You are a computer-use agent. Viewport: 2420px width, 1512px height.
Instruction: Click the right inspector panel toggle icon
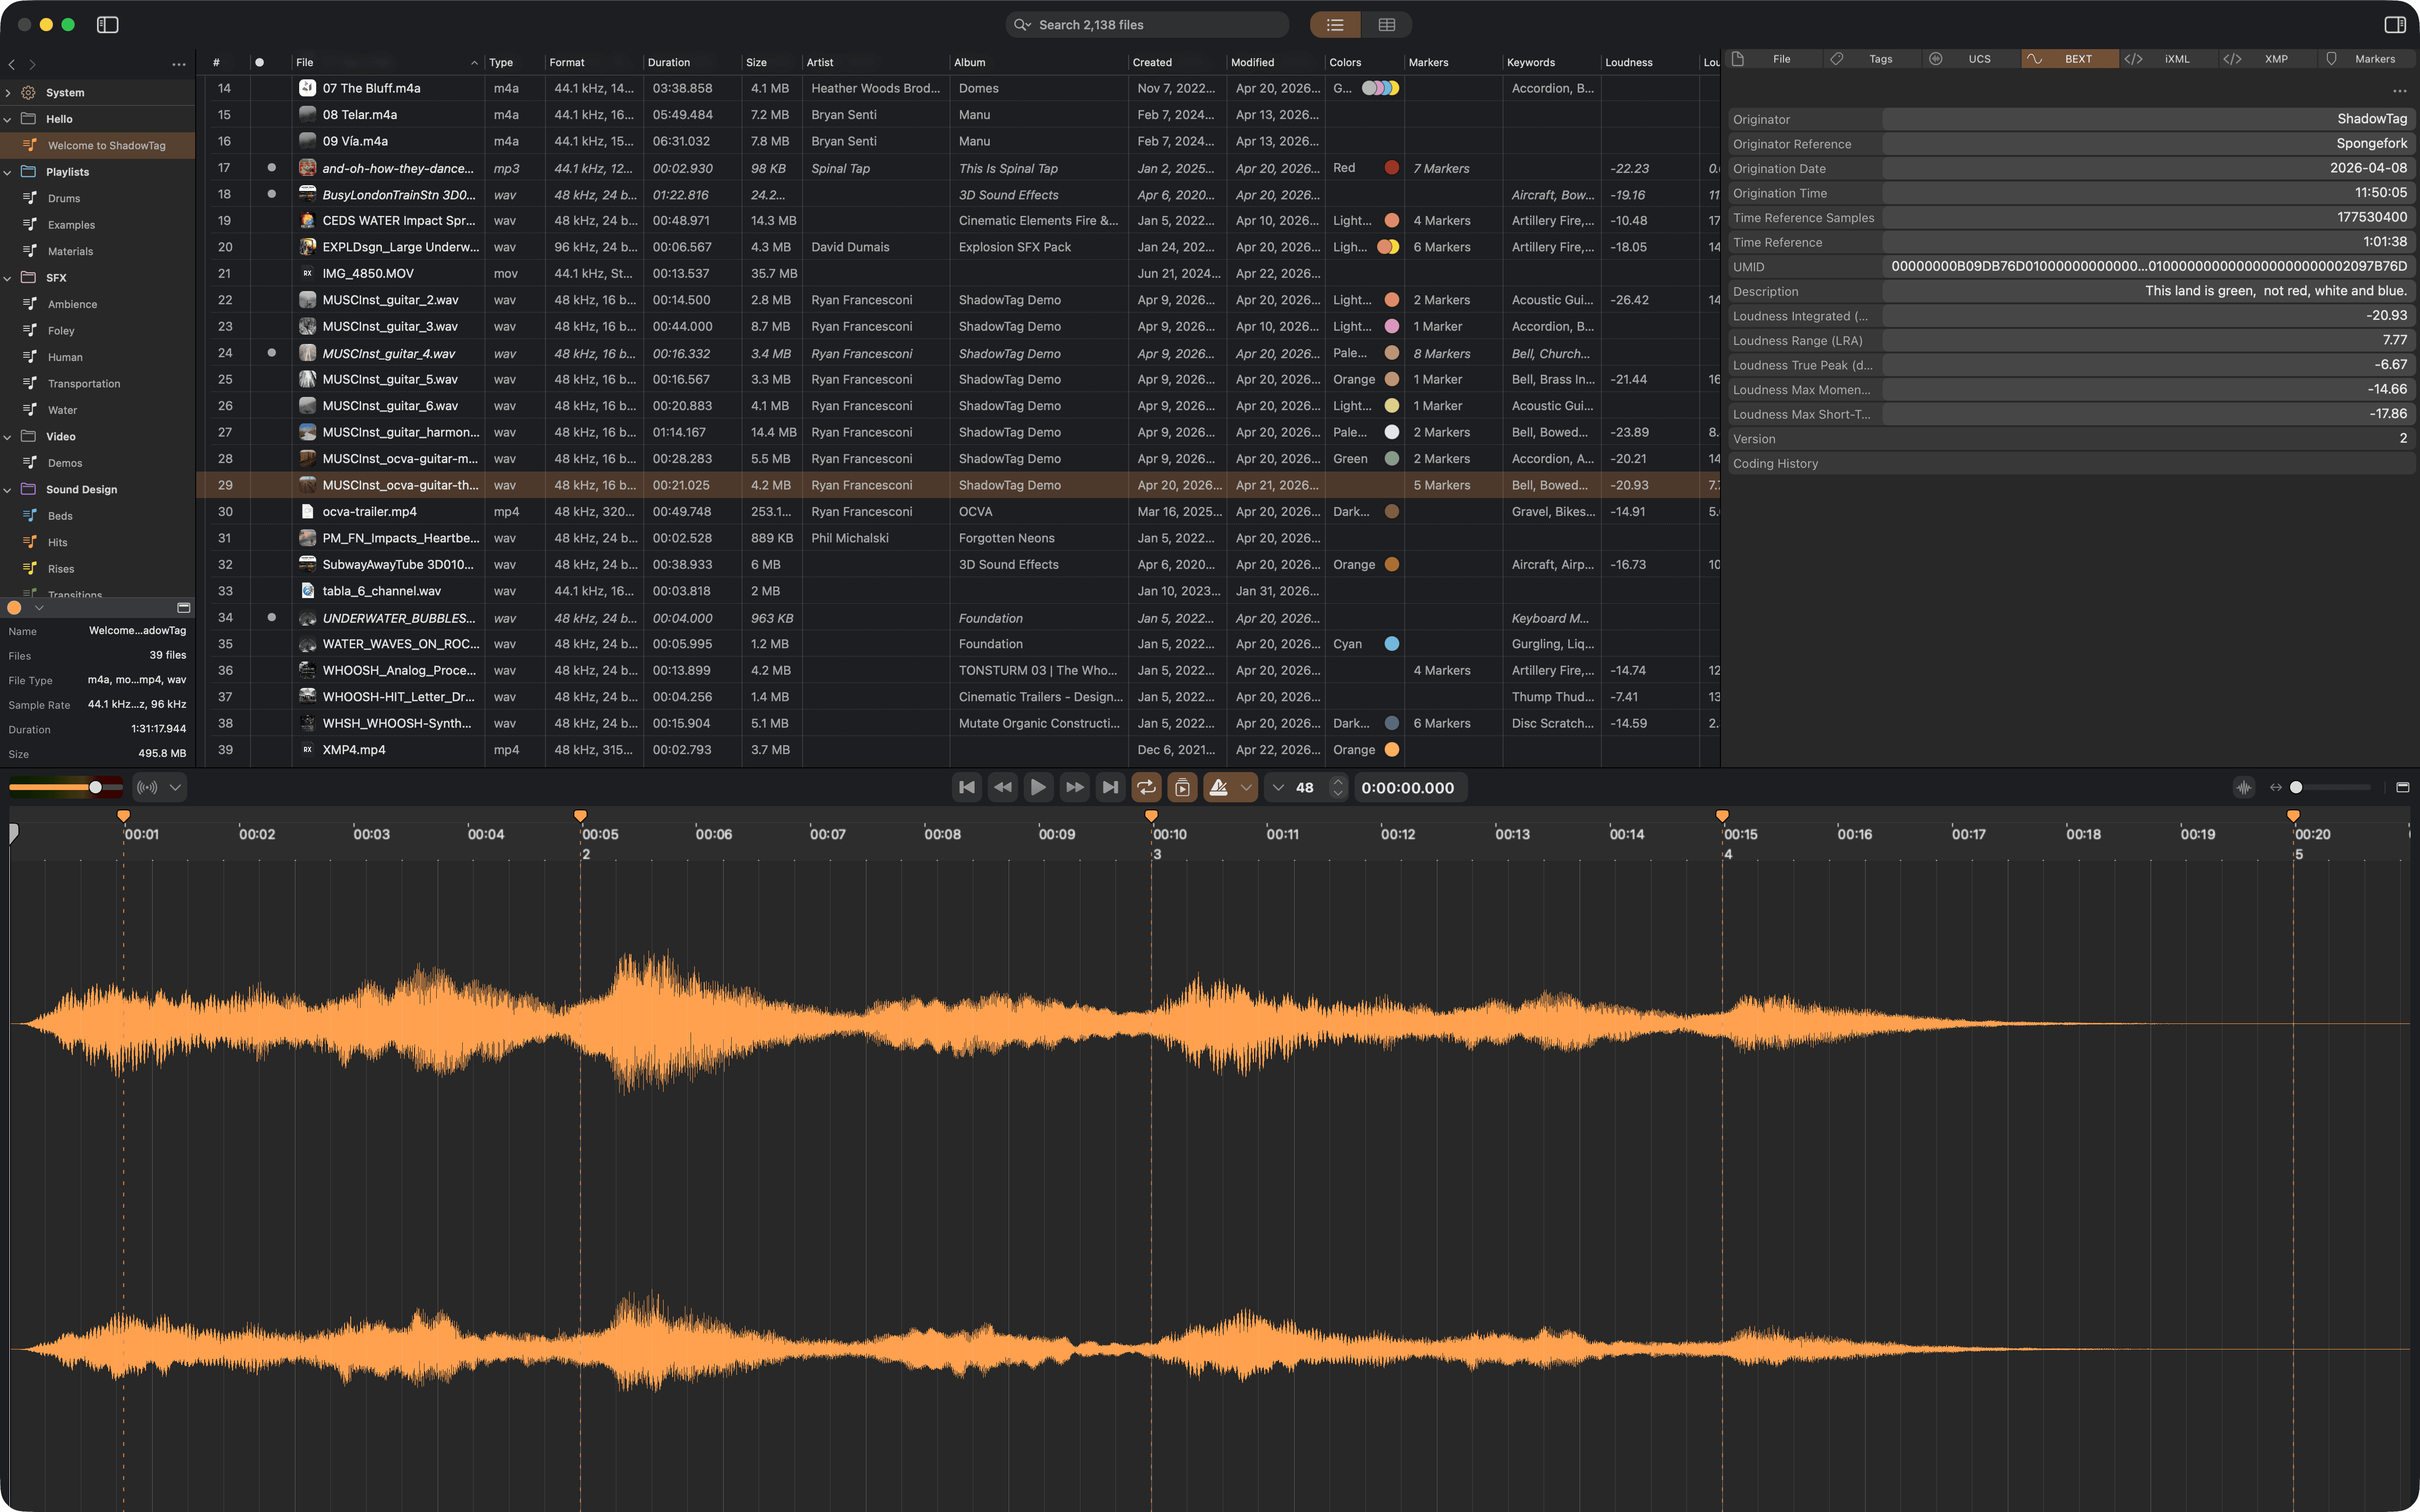[x=2394, y=24]
